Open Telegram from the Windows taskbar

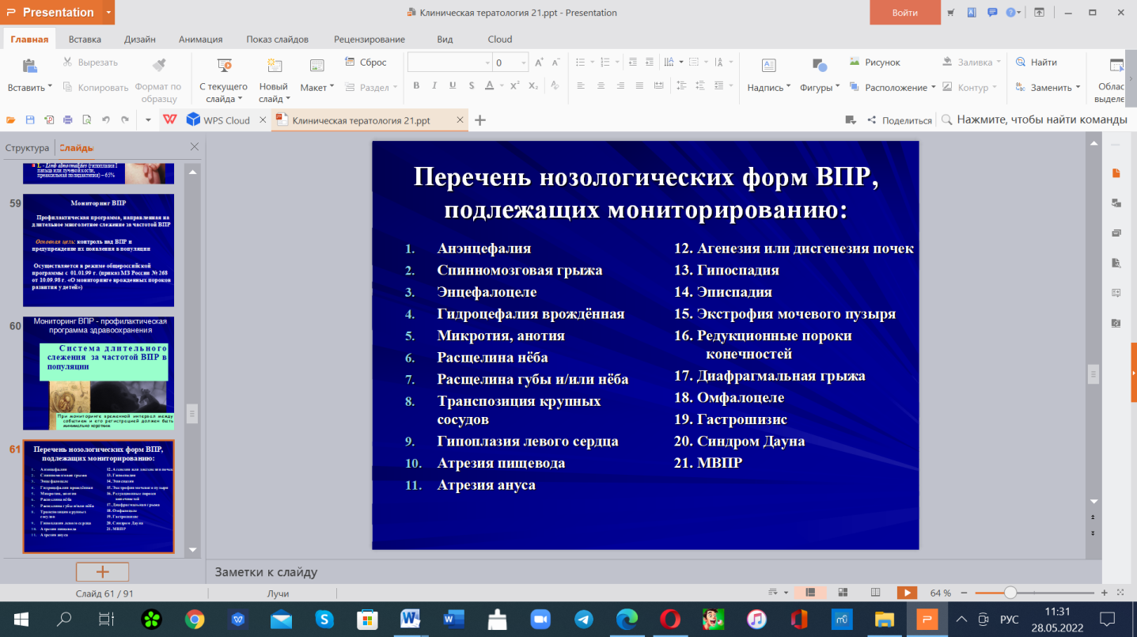tap(584, 619)
